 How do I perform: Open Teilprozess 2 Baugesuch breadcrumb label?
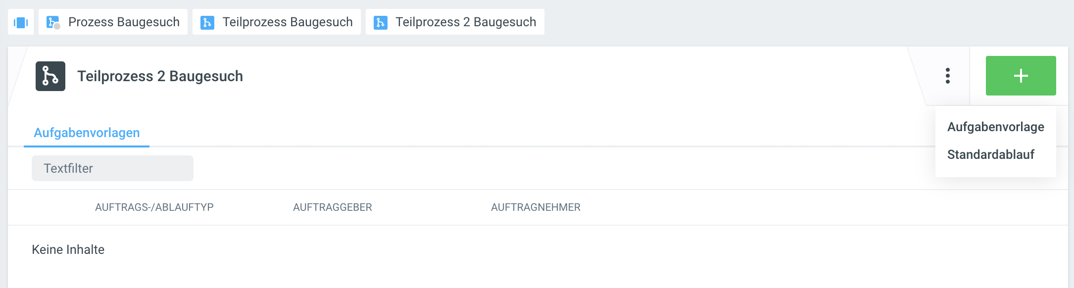466,22
